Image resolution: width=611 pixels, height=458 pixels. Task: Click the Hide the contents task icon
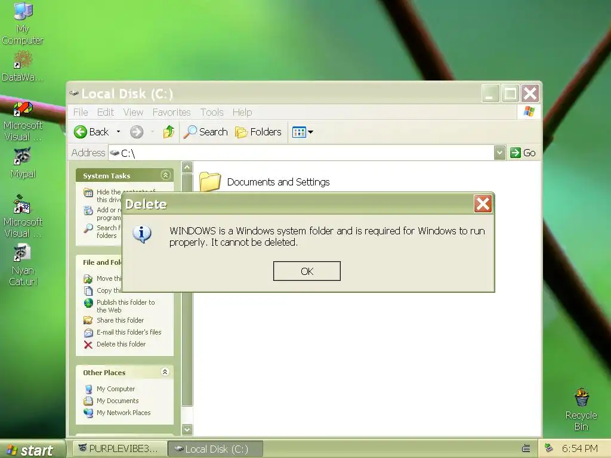point(88,193)
